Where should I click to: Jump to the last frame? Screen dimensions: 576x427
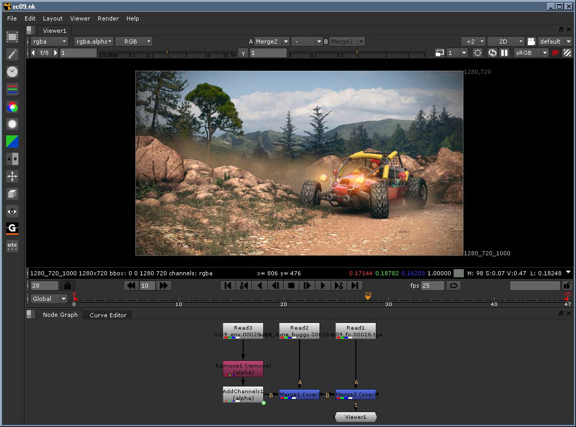click(355, 286)
